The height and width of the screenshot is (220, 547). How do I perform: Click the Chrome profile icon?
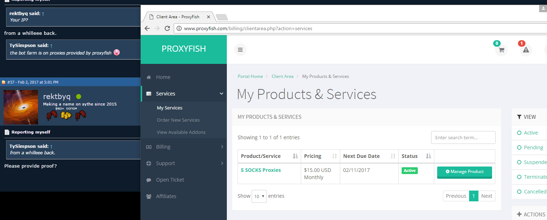(x=543, y=9)
